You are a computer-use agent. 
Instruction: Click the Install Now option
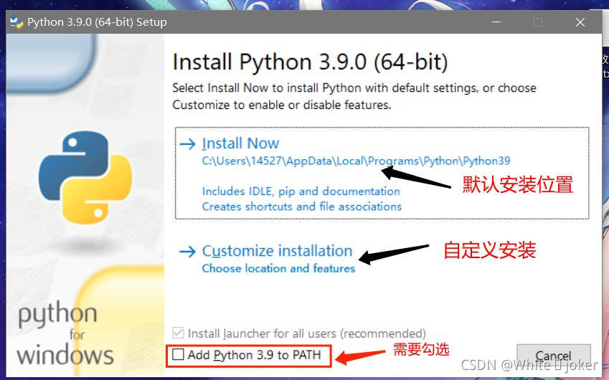(x=382, y=173)
